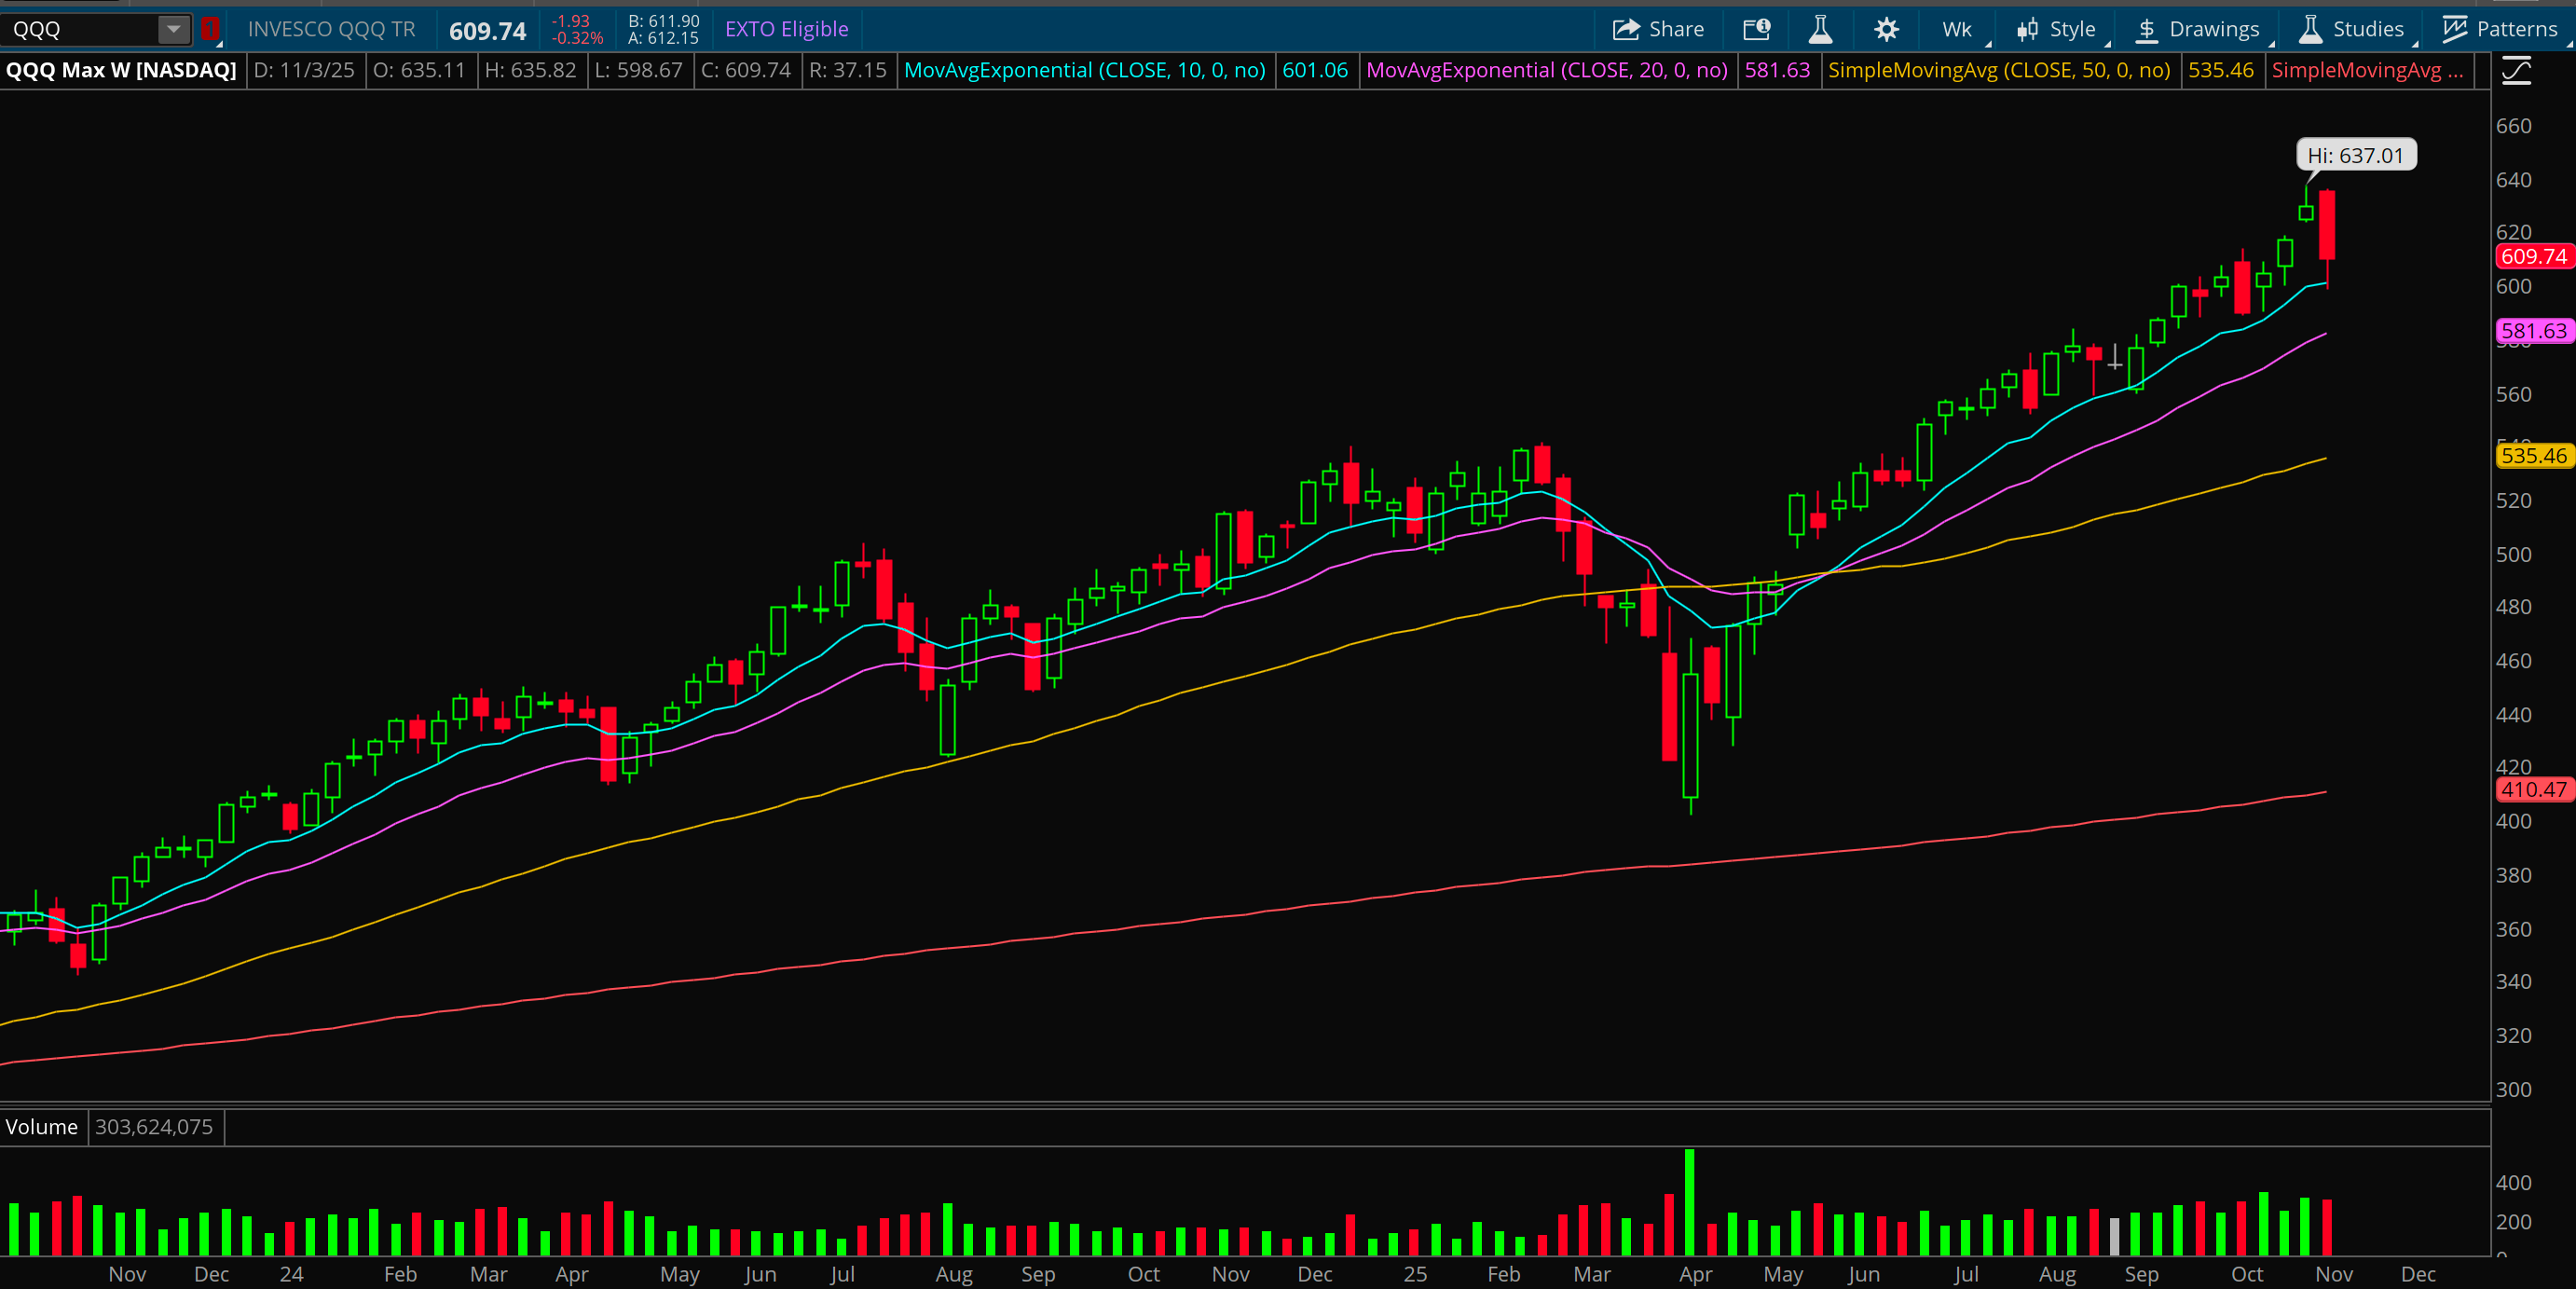Open the company profile info icon
The image size is (2576, 1289).
pos(1756,29)
